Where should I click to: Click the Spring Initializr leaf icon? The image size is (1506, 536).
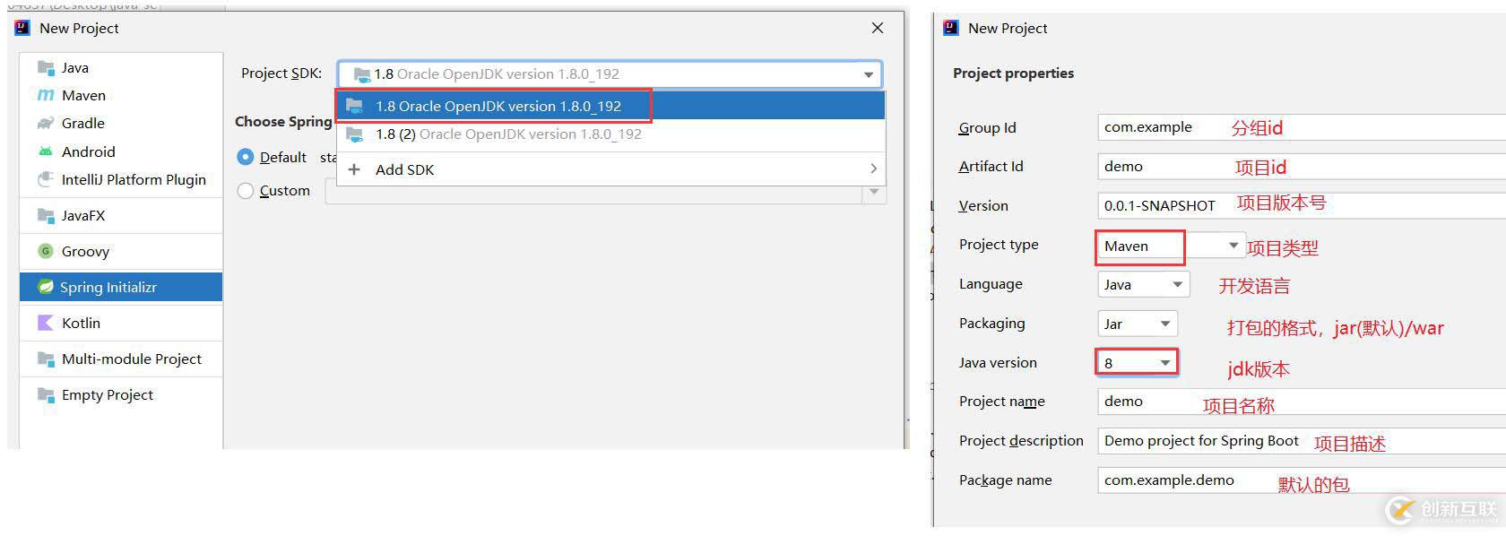tap(45, 287)
